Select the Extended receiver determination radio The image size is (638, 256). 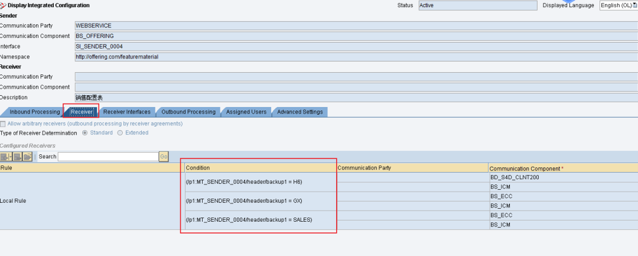120,132
